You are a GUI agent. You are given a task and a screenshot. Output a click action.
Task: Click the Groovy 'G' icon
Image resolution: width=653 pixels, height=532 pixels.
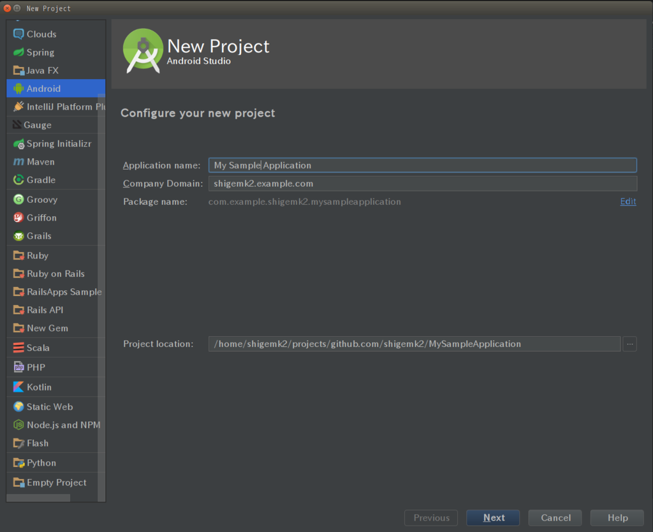tap(18, 200)
